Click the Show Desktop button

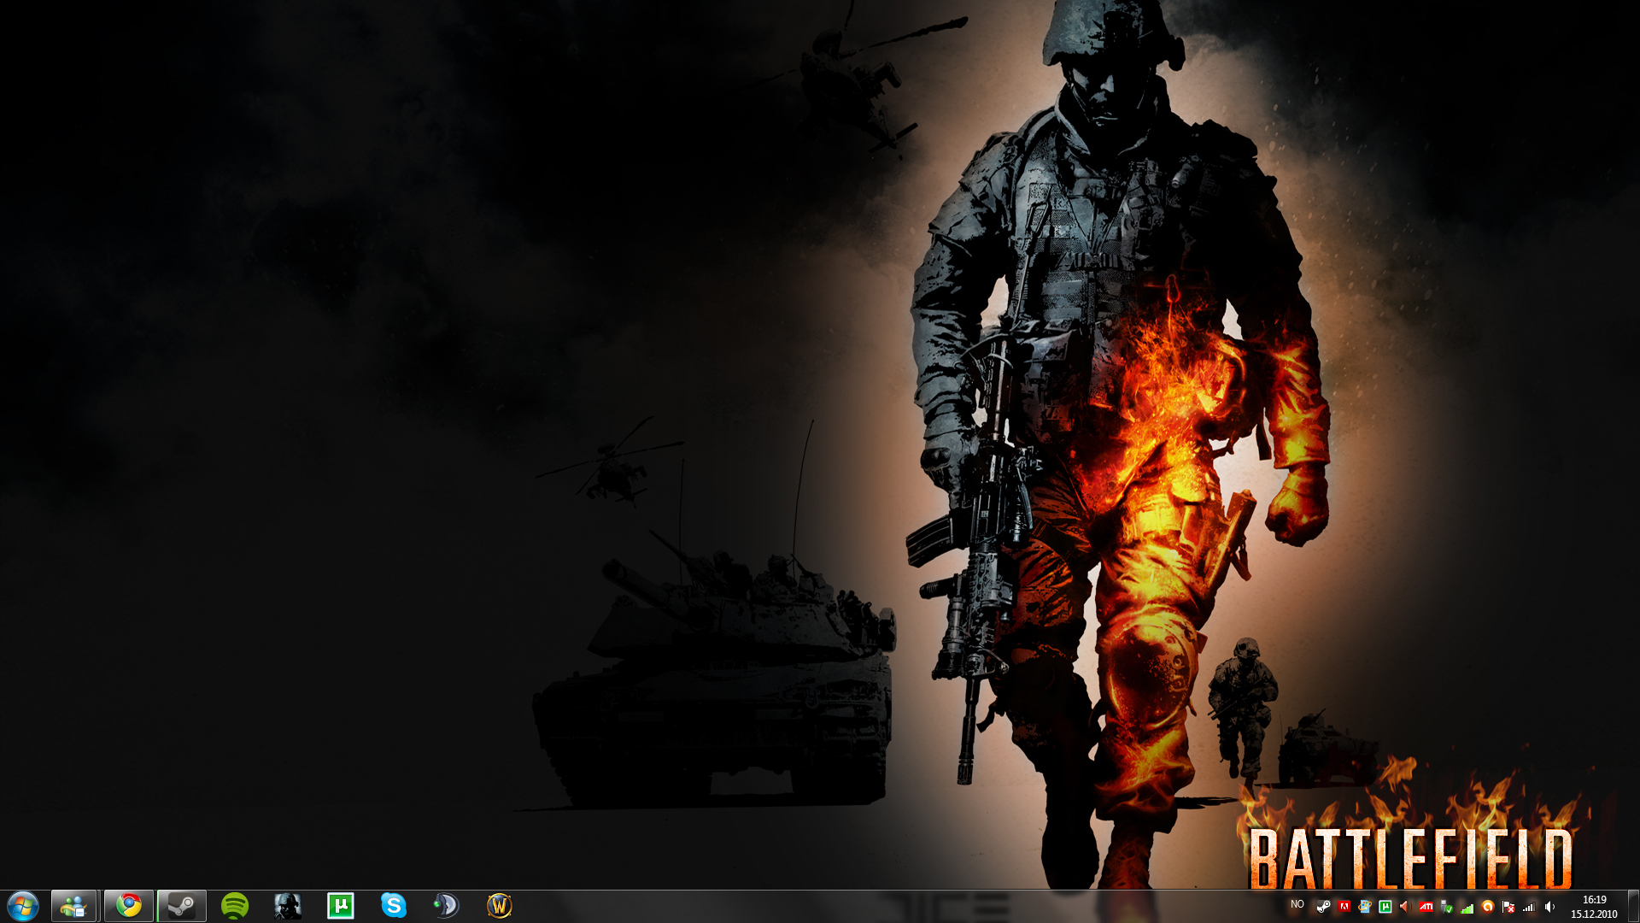(x=1633, y=907)
